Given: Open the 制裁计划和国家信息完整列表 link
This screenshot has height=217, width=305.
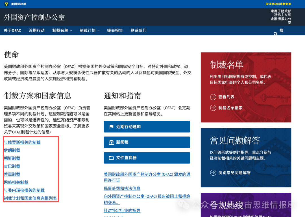Looking at the screenshot, I should point(30,198).
